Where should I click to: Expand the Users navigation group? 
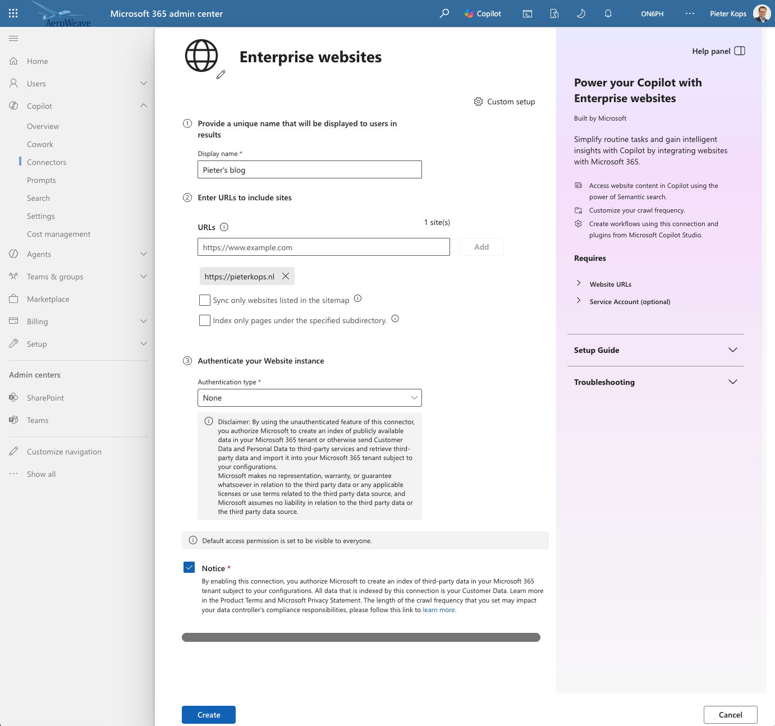click(144, 84)
